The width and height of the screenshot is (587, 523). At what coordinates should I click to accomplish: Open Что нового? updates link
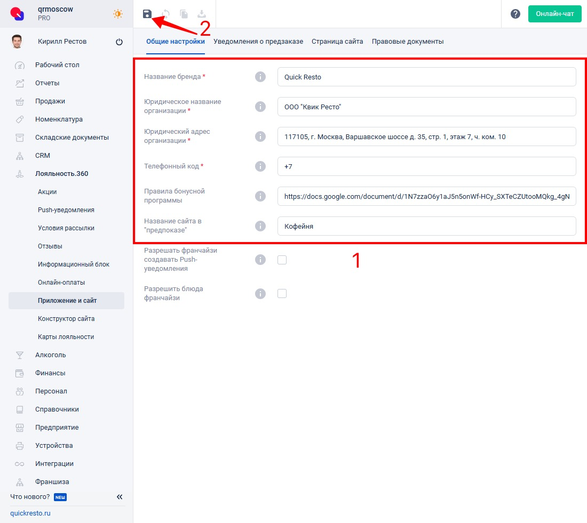[30, 497]
